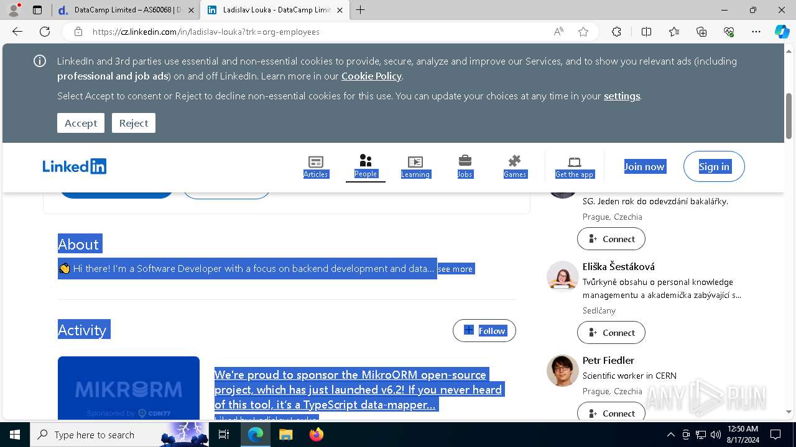Image resolution: width=796 pixels, height=447 pixels.
Task: Click the Sign in button
Action: (714, 166)
